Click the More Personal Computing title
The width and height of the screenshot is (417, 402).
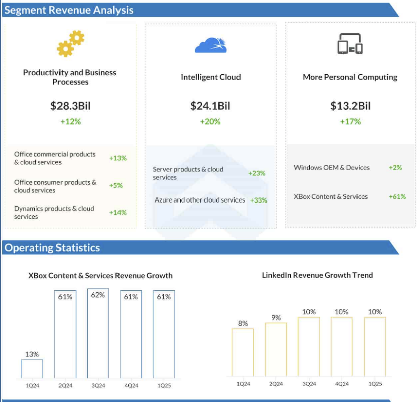[350, 77]
